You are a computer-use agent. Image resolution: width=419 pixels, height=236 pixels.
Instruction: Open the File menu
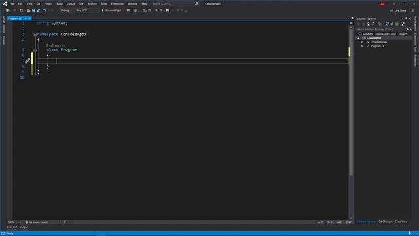click(12, 4)
